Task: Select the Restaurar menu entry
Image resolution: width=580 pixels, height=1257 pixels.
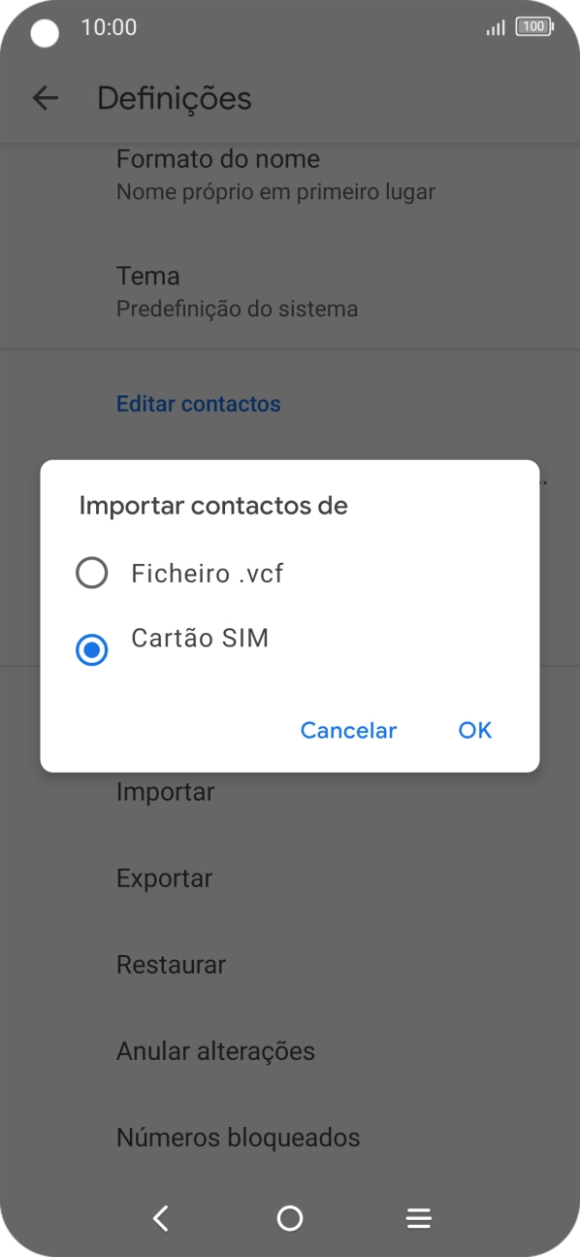Action: (171, 964)
